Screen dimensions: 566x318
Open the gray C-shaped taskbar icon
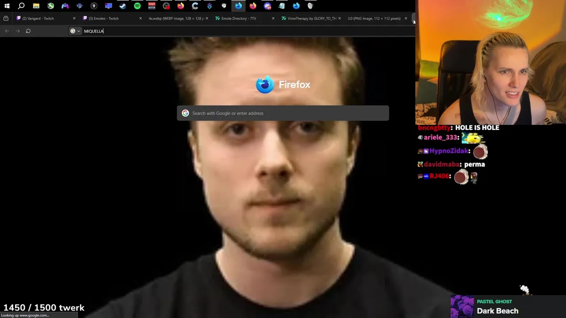coord(195,6)
